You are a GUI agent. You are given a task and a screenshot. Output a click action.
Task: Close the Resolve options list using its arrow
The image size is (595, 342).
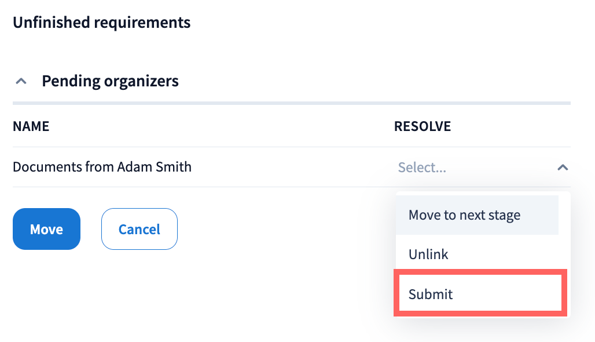point(562,168)
